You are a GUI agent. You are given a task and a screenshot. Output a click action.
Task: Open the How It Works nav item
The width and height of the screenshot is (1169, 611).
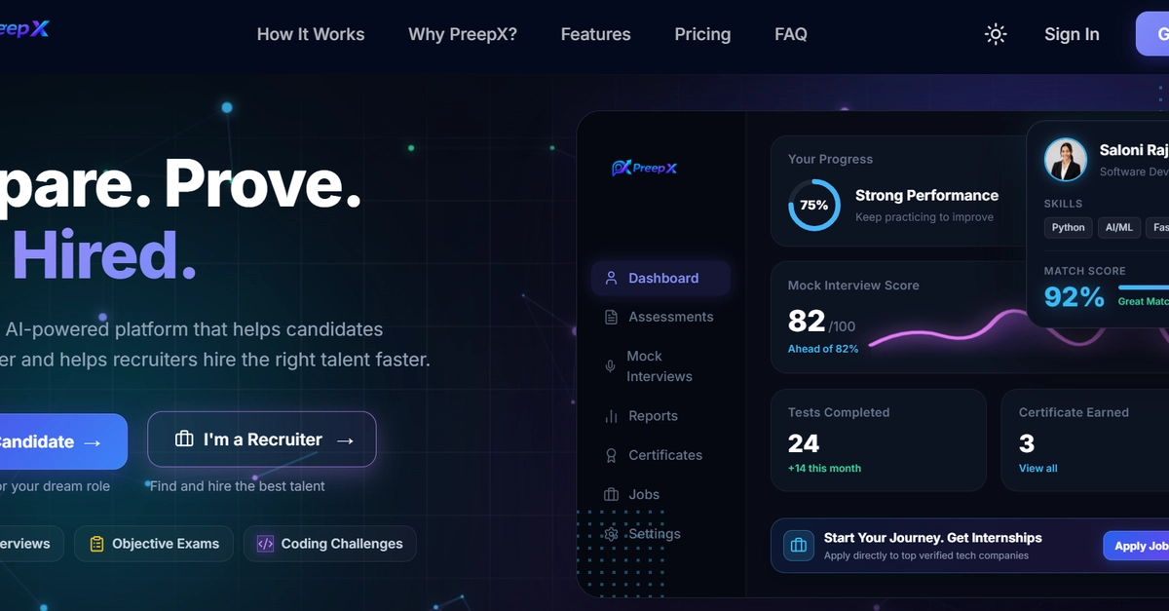[311, 34]
